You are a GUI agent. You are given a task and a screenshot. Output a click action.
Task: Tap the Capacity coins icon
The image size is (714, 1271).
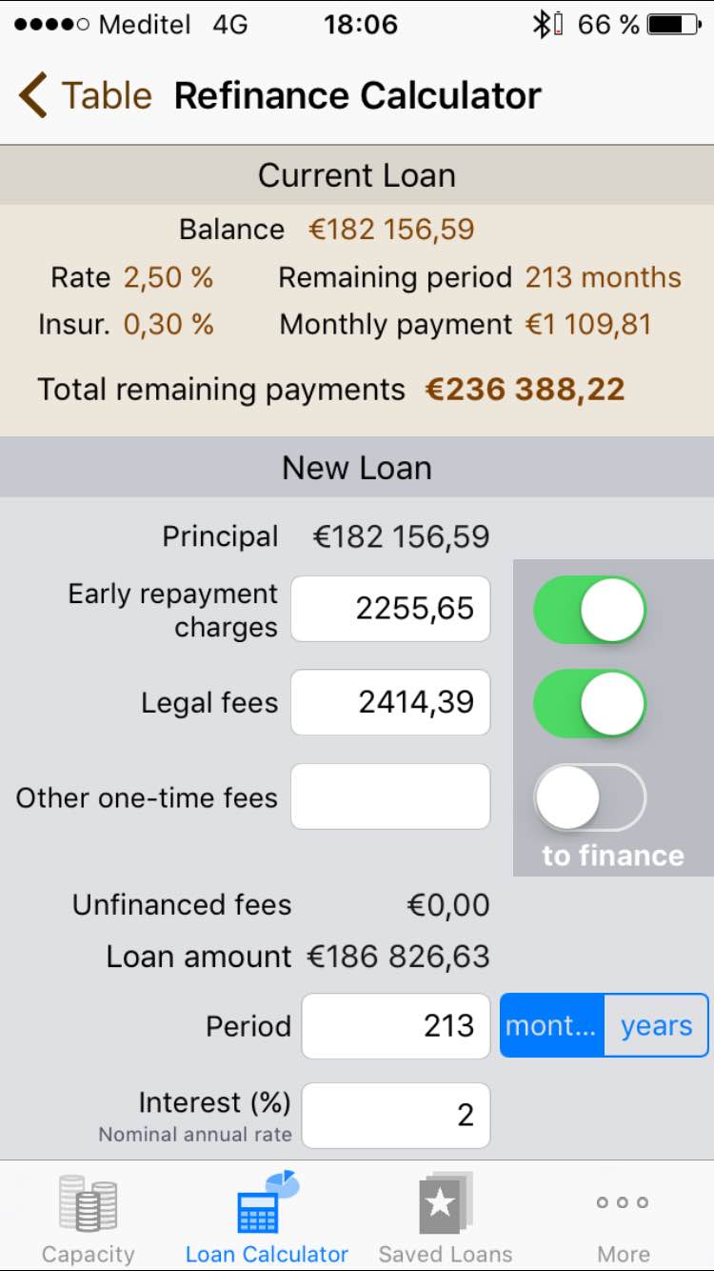(88, 1203)
